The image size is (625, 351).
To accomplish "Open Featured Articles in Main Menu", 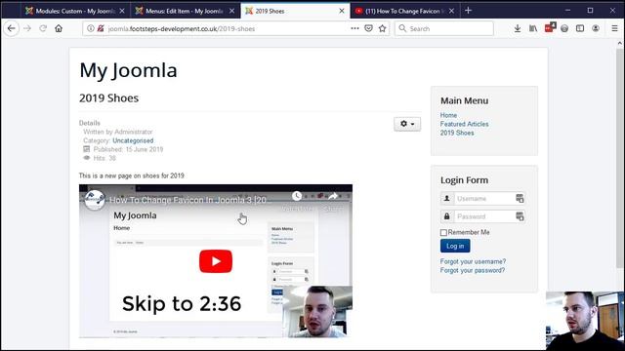I will (464, 124).
